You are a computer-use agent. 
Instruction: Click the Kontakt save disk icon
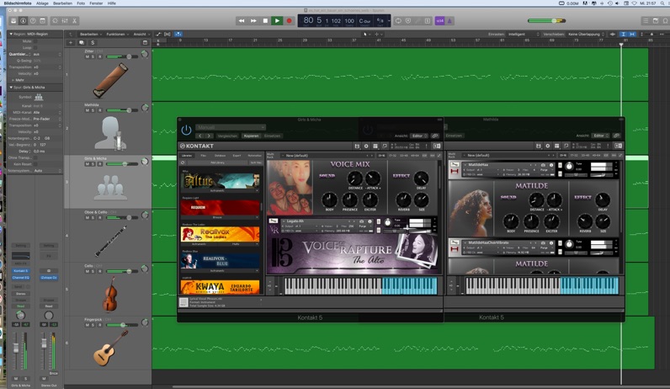click(x=357, y=147)
